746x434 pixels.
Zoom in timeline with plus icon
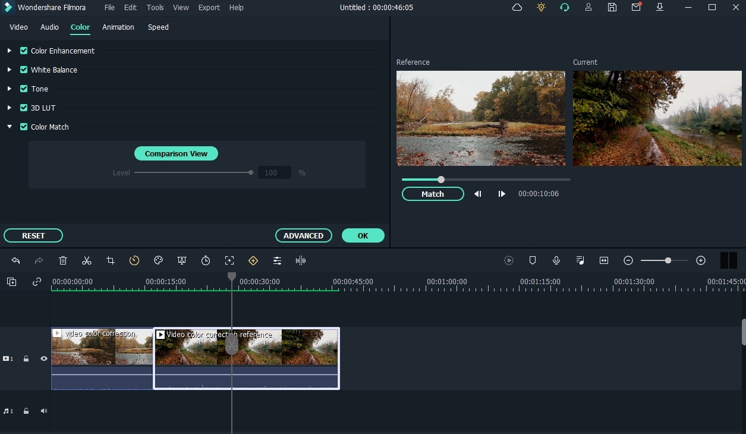click(x=701, y=260)
